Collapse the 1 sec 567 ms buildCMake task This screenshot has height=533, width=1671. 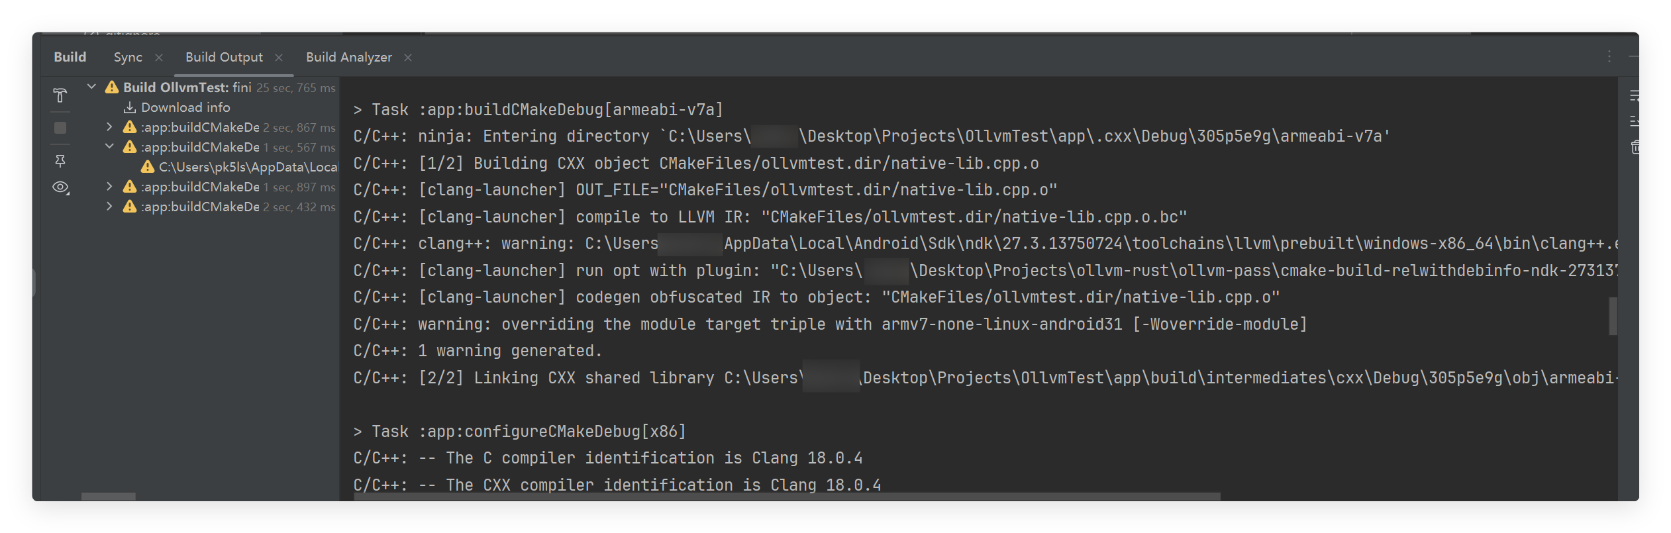[109, 146]
